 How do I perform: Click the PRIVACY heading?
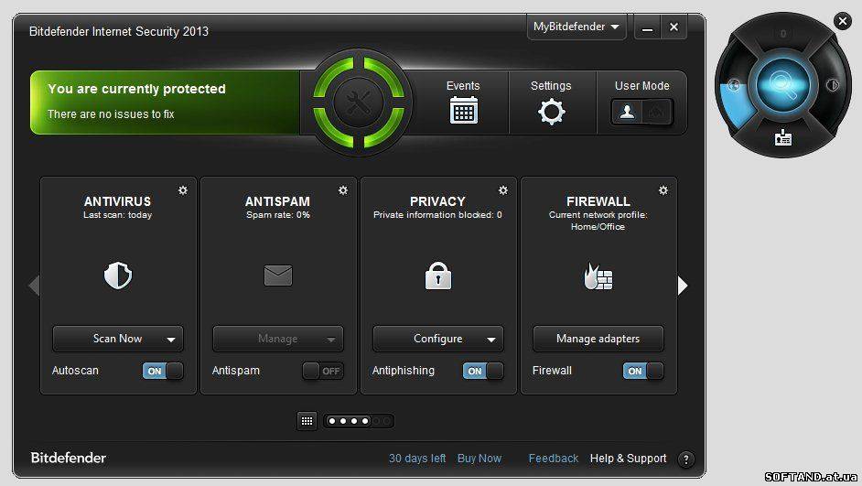[437, 201]
